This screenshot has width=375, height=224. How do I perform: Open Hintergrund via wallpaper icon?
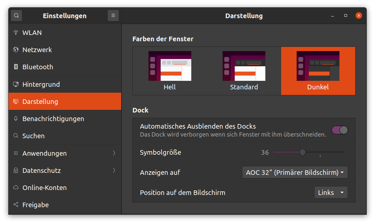(15, 84)
